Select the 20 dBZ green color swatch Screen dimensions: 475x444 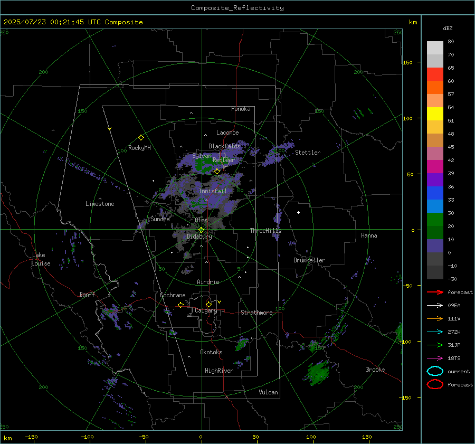click(435, 220)
